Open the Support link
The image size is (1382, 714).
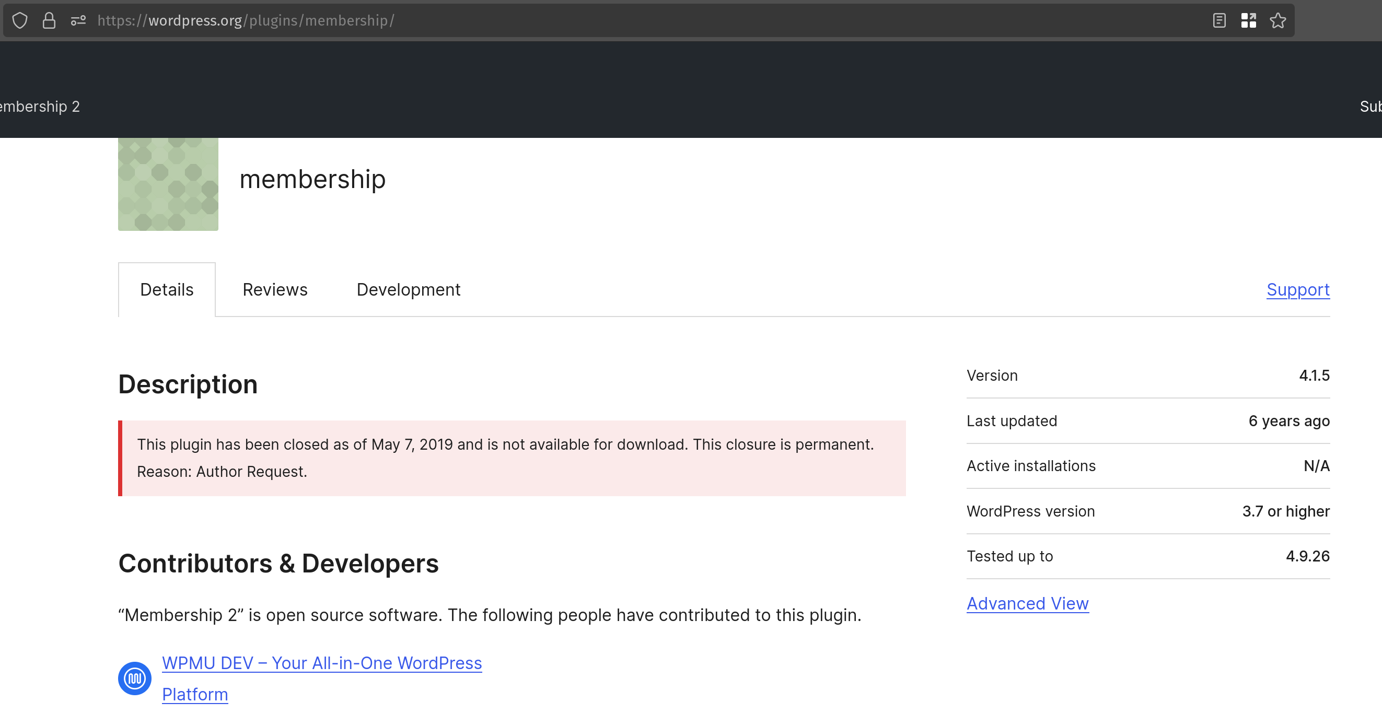click(x=1298, y=290)
